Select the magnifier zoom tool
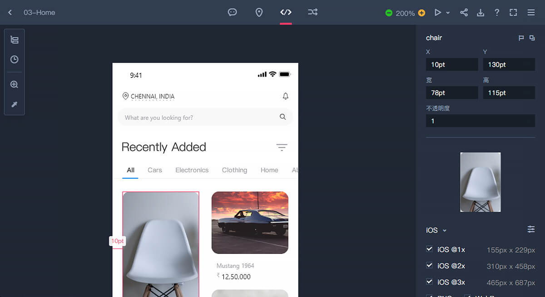 coord(15,84)
